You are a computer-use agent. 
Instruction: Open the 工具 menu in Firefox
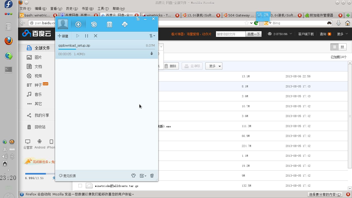click(x=103, y=9)
